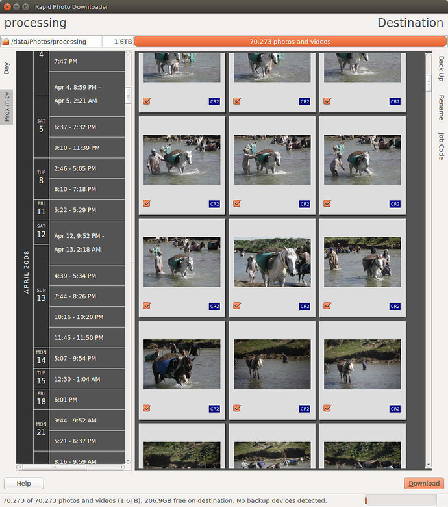Uncheck second row right photo checkbox
This screenshot has height=507, width=448.
tap(327, 203)
